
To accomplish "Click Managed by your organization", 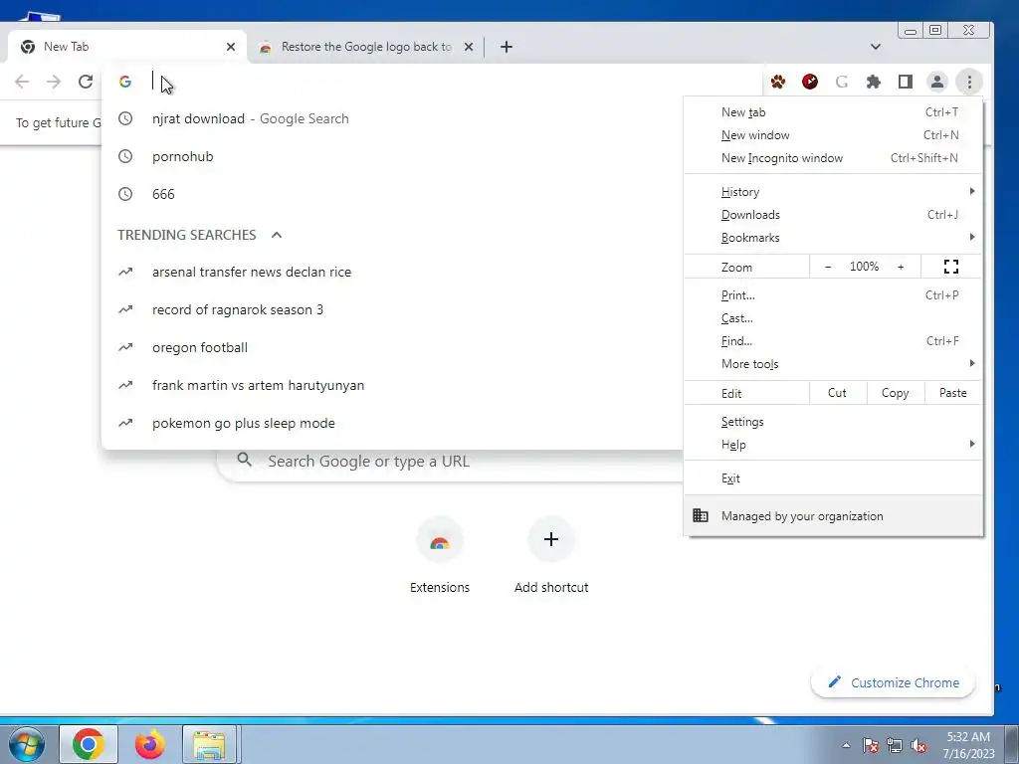I will [x=833, y=516].
